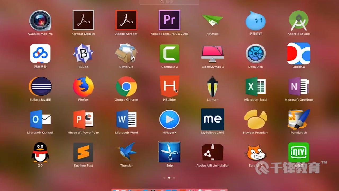
Task: Open the Lantern app
Action: pyautogui.click(x=212, y=86)
